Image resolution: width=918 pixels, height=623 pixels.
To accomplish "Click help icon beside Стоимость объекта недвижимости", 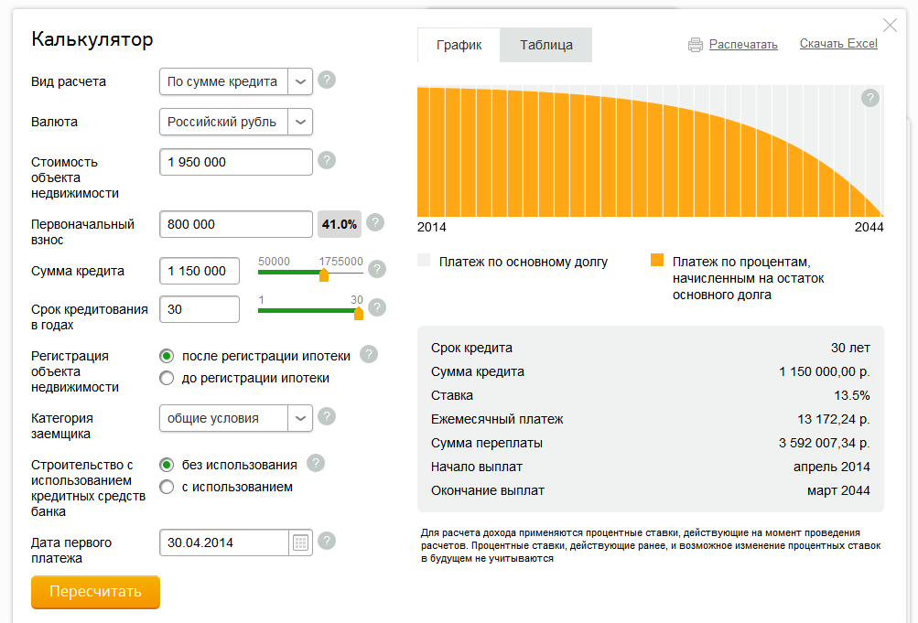I will click(x=327, y=161).
